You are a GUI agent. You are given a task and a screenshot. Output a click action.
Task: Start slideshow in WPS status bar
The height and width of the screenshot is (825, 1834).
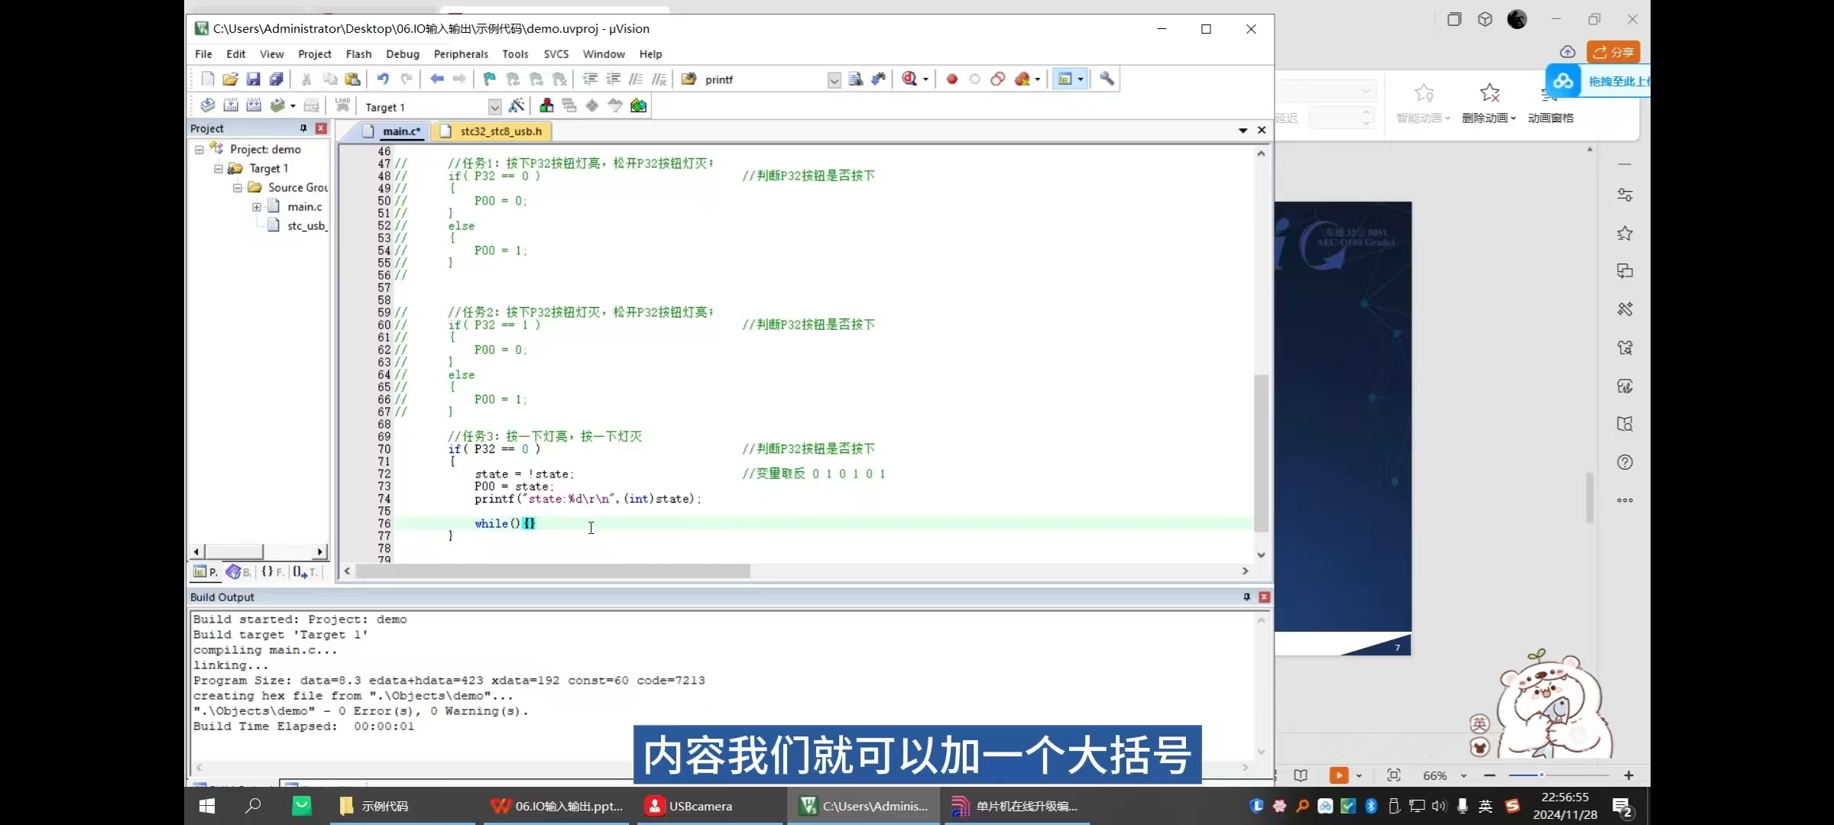1339,775
